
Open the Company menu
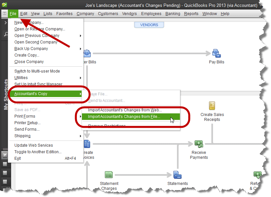[x=85, y=14]
